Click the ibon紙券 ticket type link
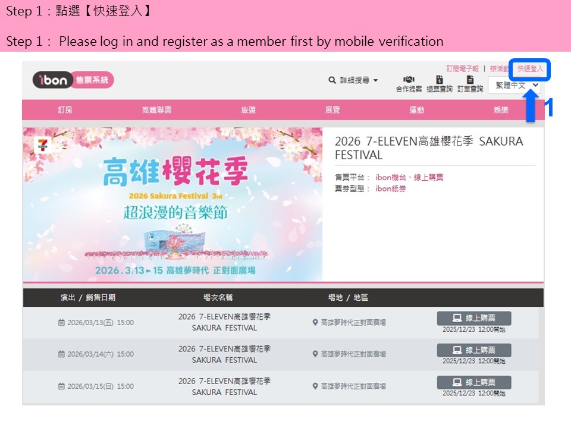This screenshot has width=571, height=428. 391,188
